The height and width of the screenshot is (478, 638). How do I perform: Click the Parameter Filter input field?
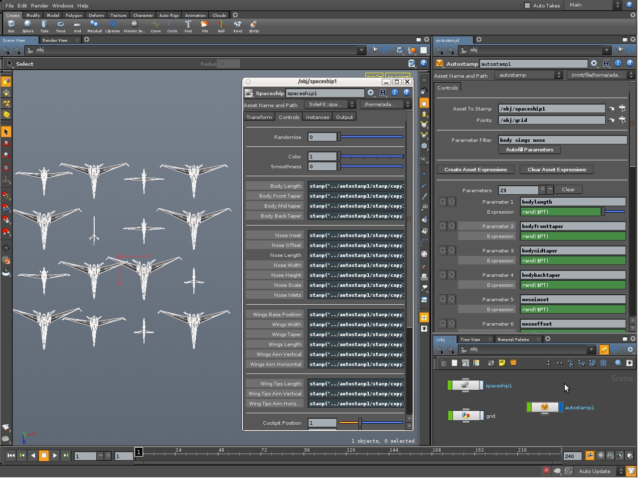pyautogui.click(x=563, y=140)
